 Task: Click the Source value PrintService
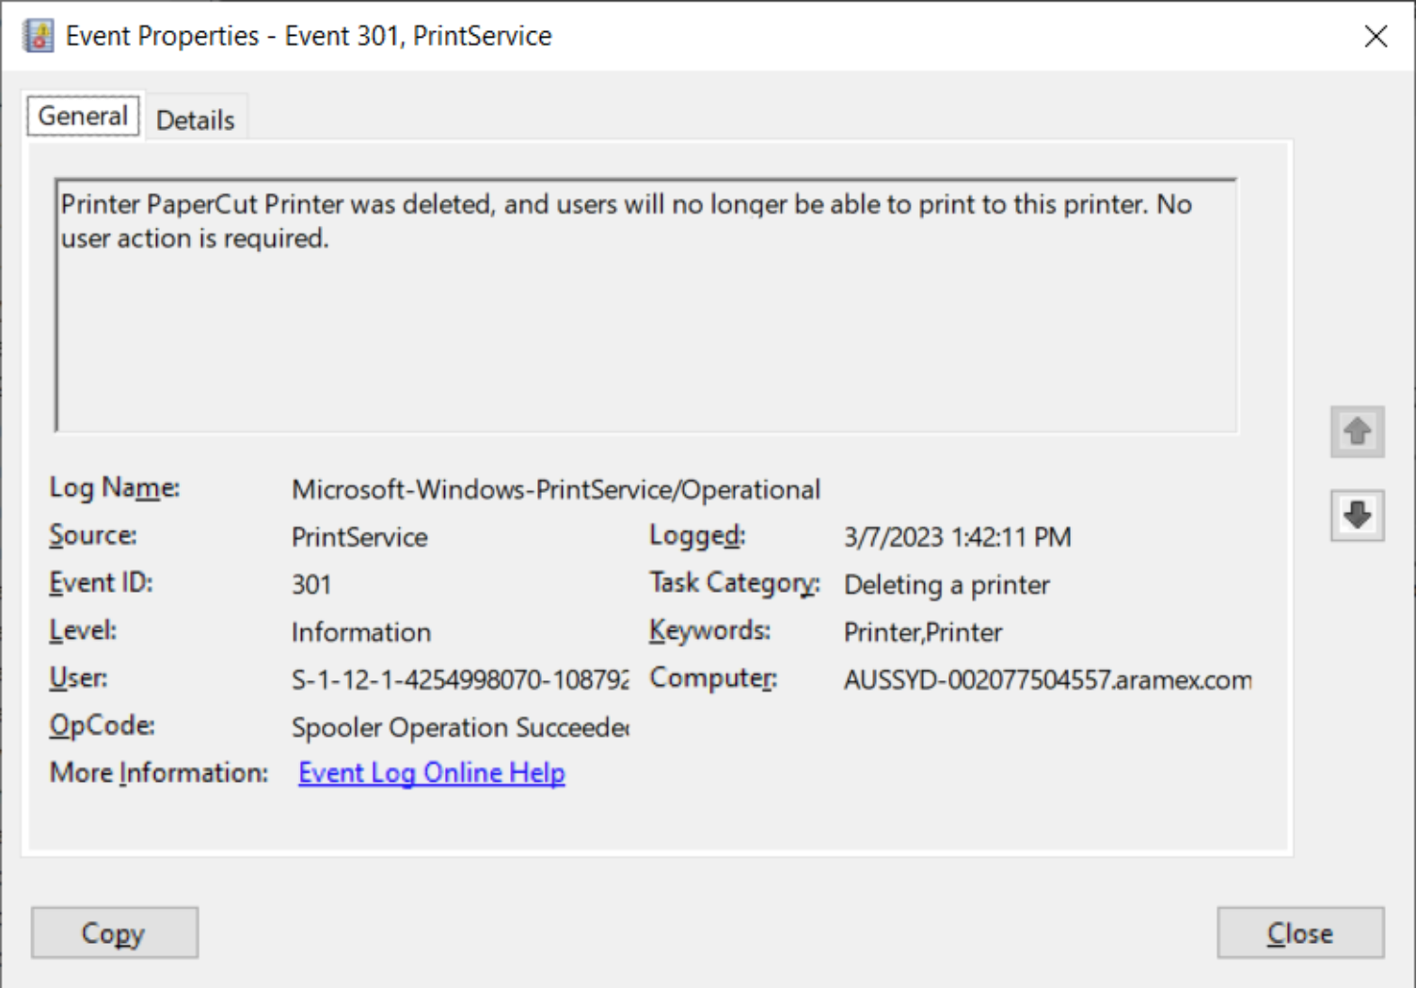(x=359, y=536)
